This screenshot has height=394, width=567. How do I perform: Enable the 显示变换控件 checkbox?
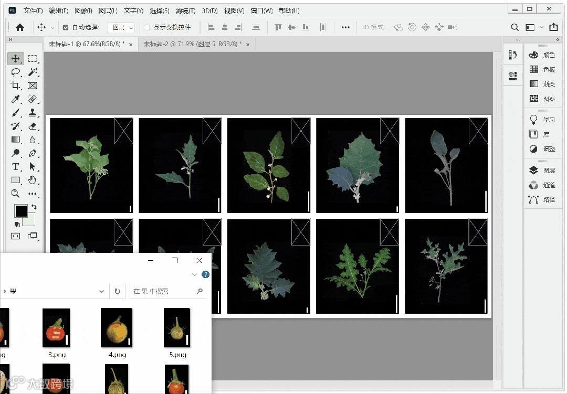[147, 28]
